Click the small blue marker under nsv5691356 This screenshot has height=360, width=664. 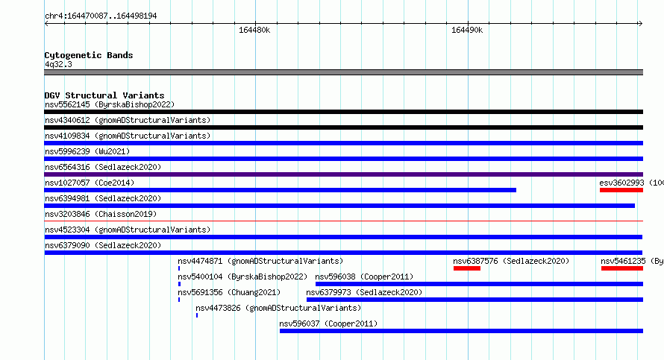coord(179,300)
